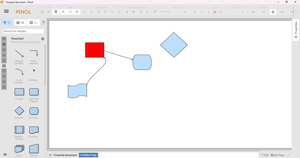Select the Document stencil
The image size is (300, 158).
(34, 131)
